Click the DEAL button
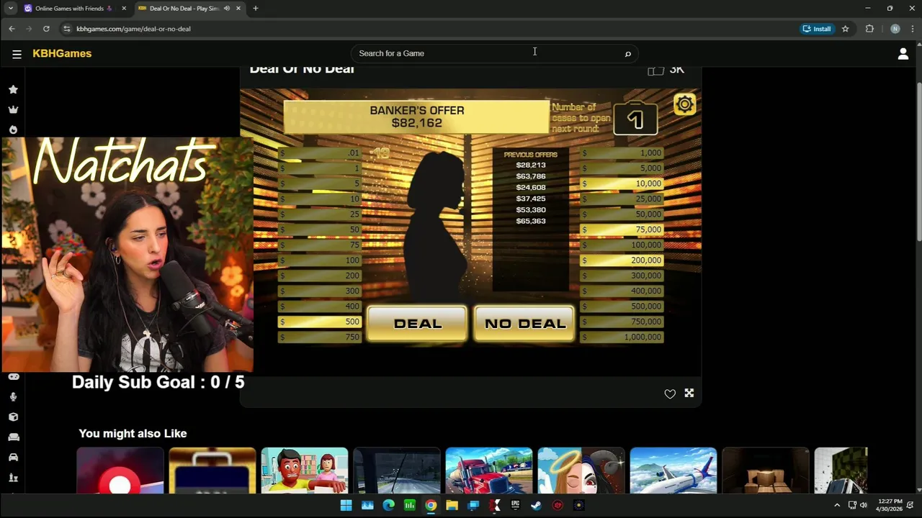The image size is (922, 518). [417, 324]
